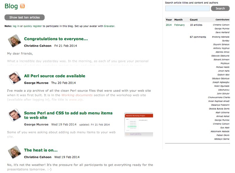Select February in the Month column

coord(179,25)
